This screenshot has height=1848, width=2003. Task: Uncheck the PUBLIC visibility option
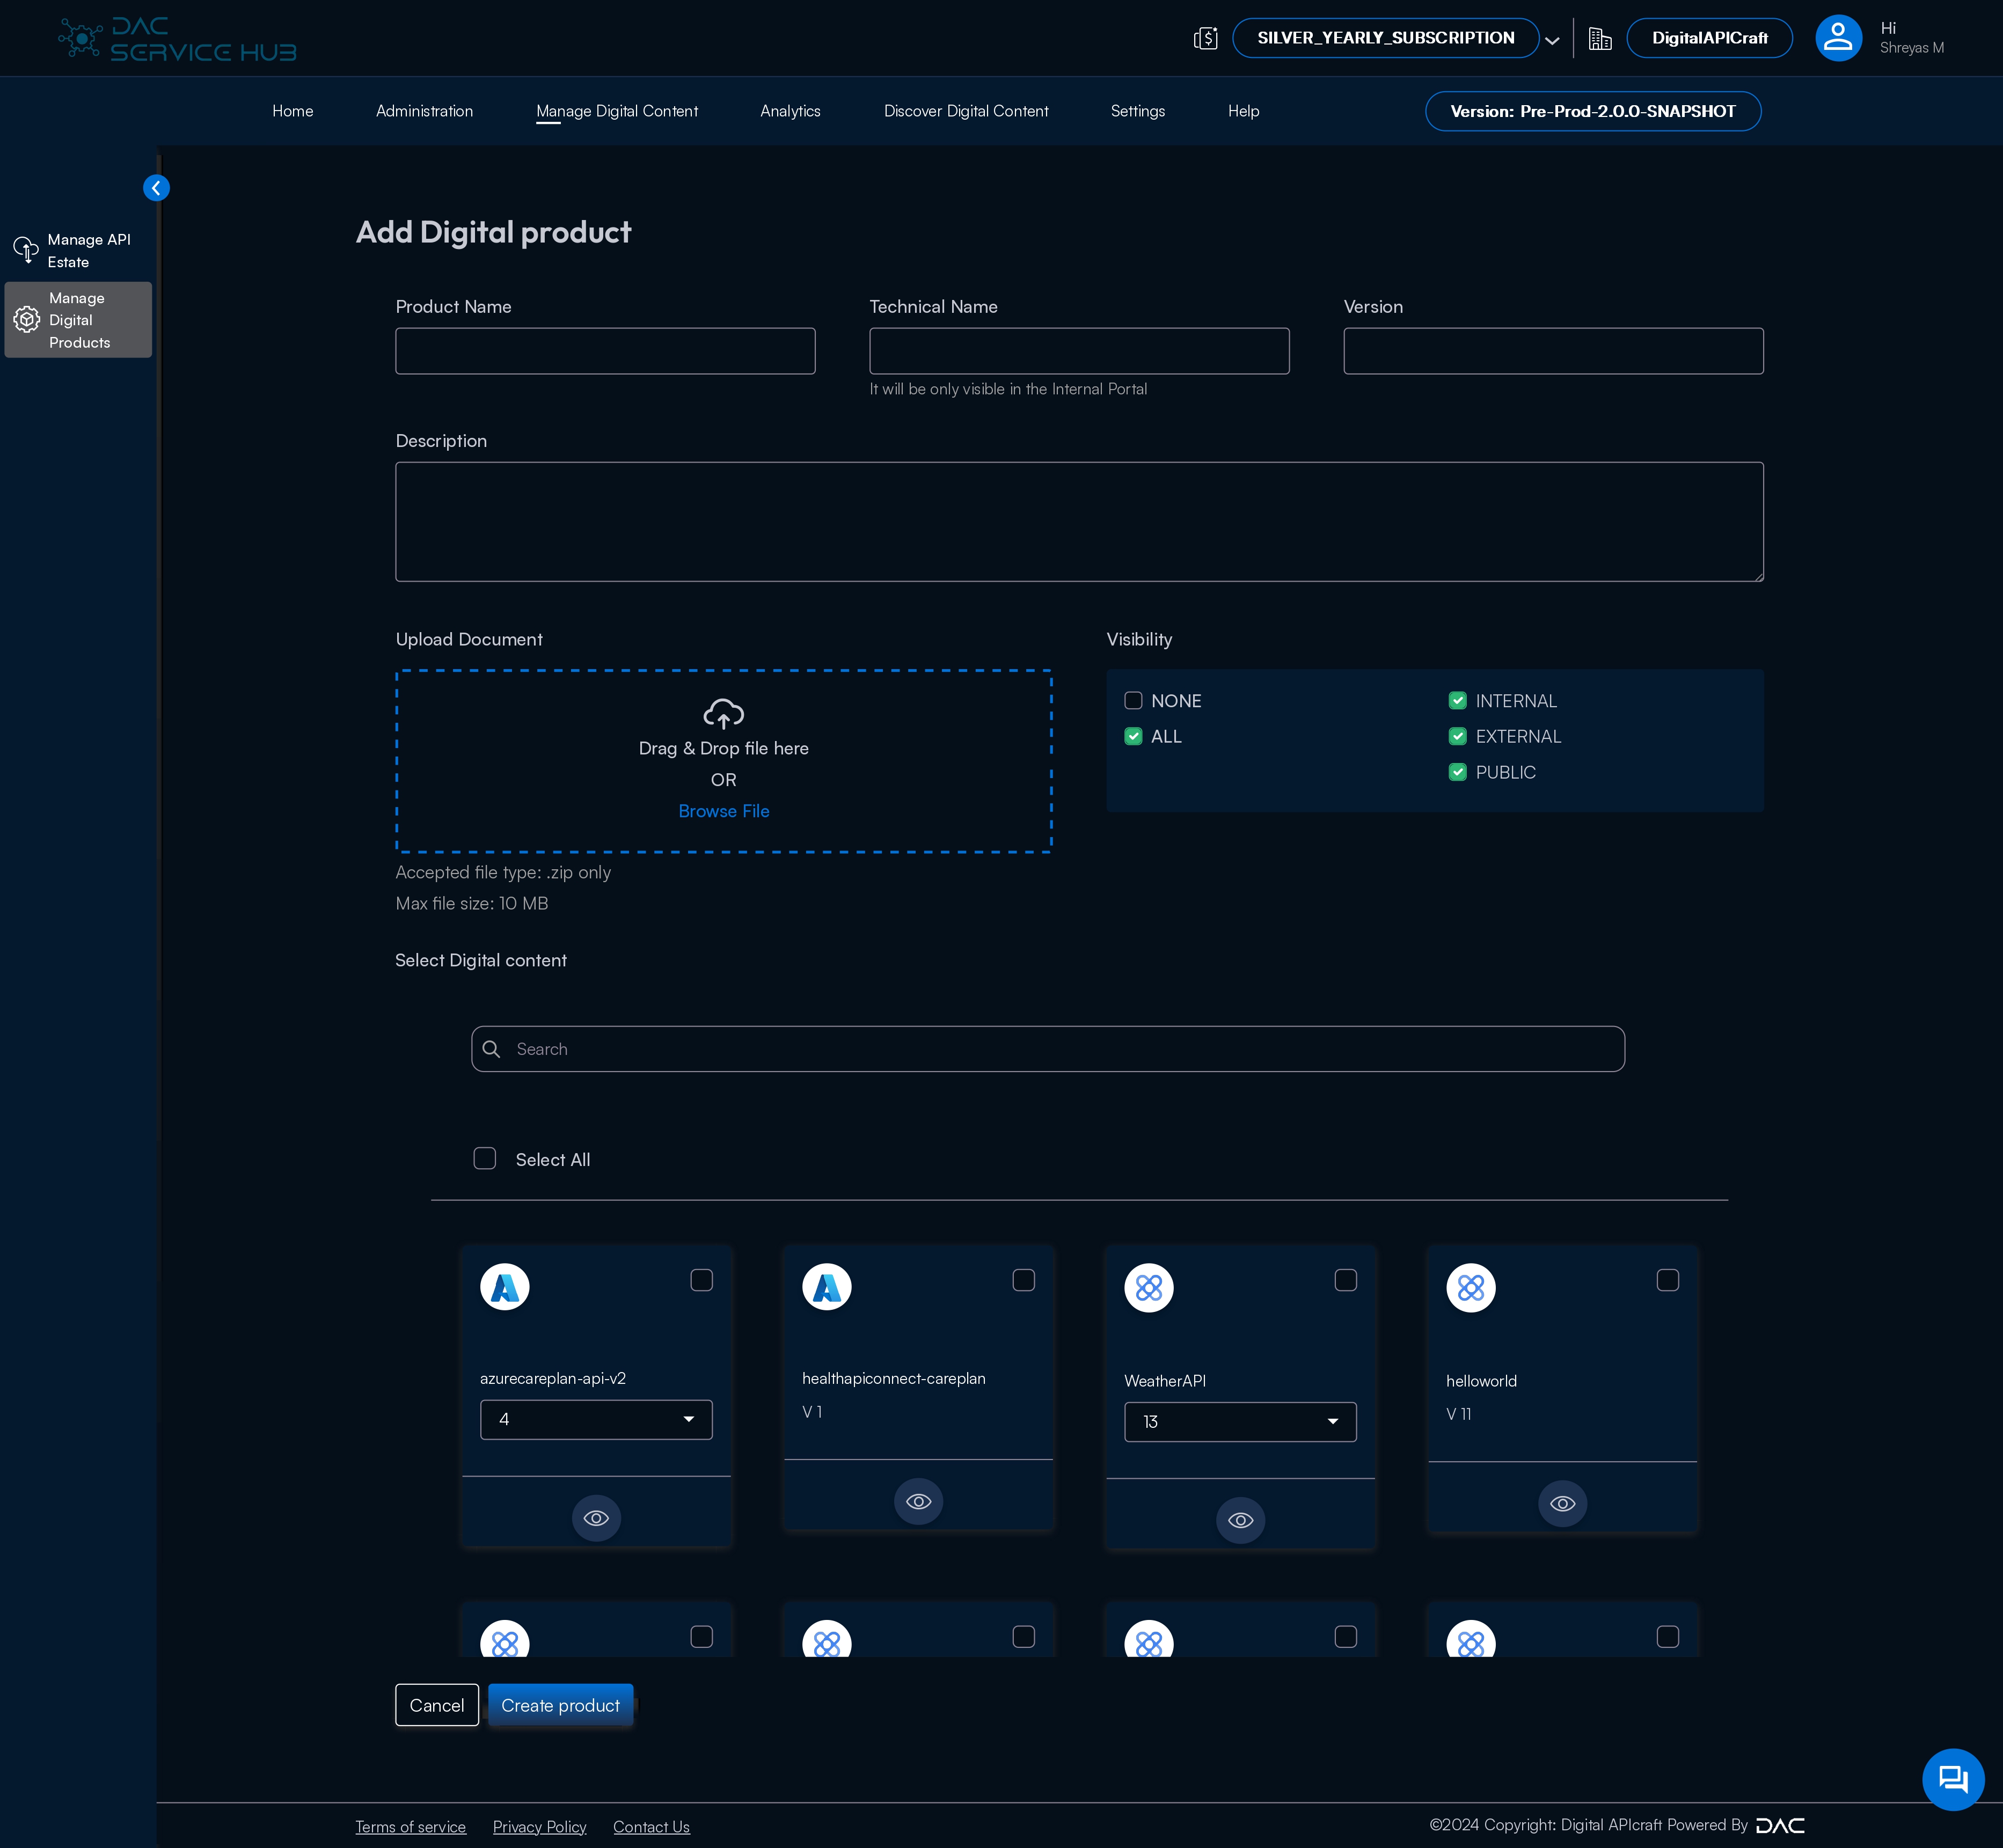click(x=1458, y=772)
